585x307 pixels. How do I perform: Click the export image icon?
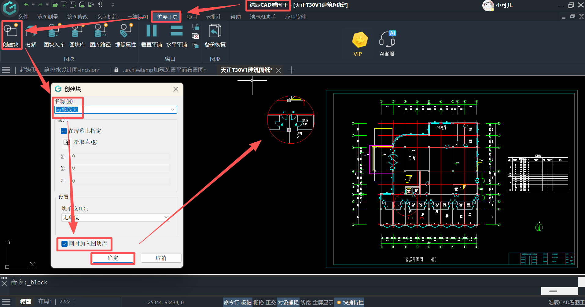tap(91, 5)
